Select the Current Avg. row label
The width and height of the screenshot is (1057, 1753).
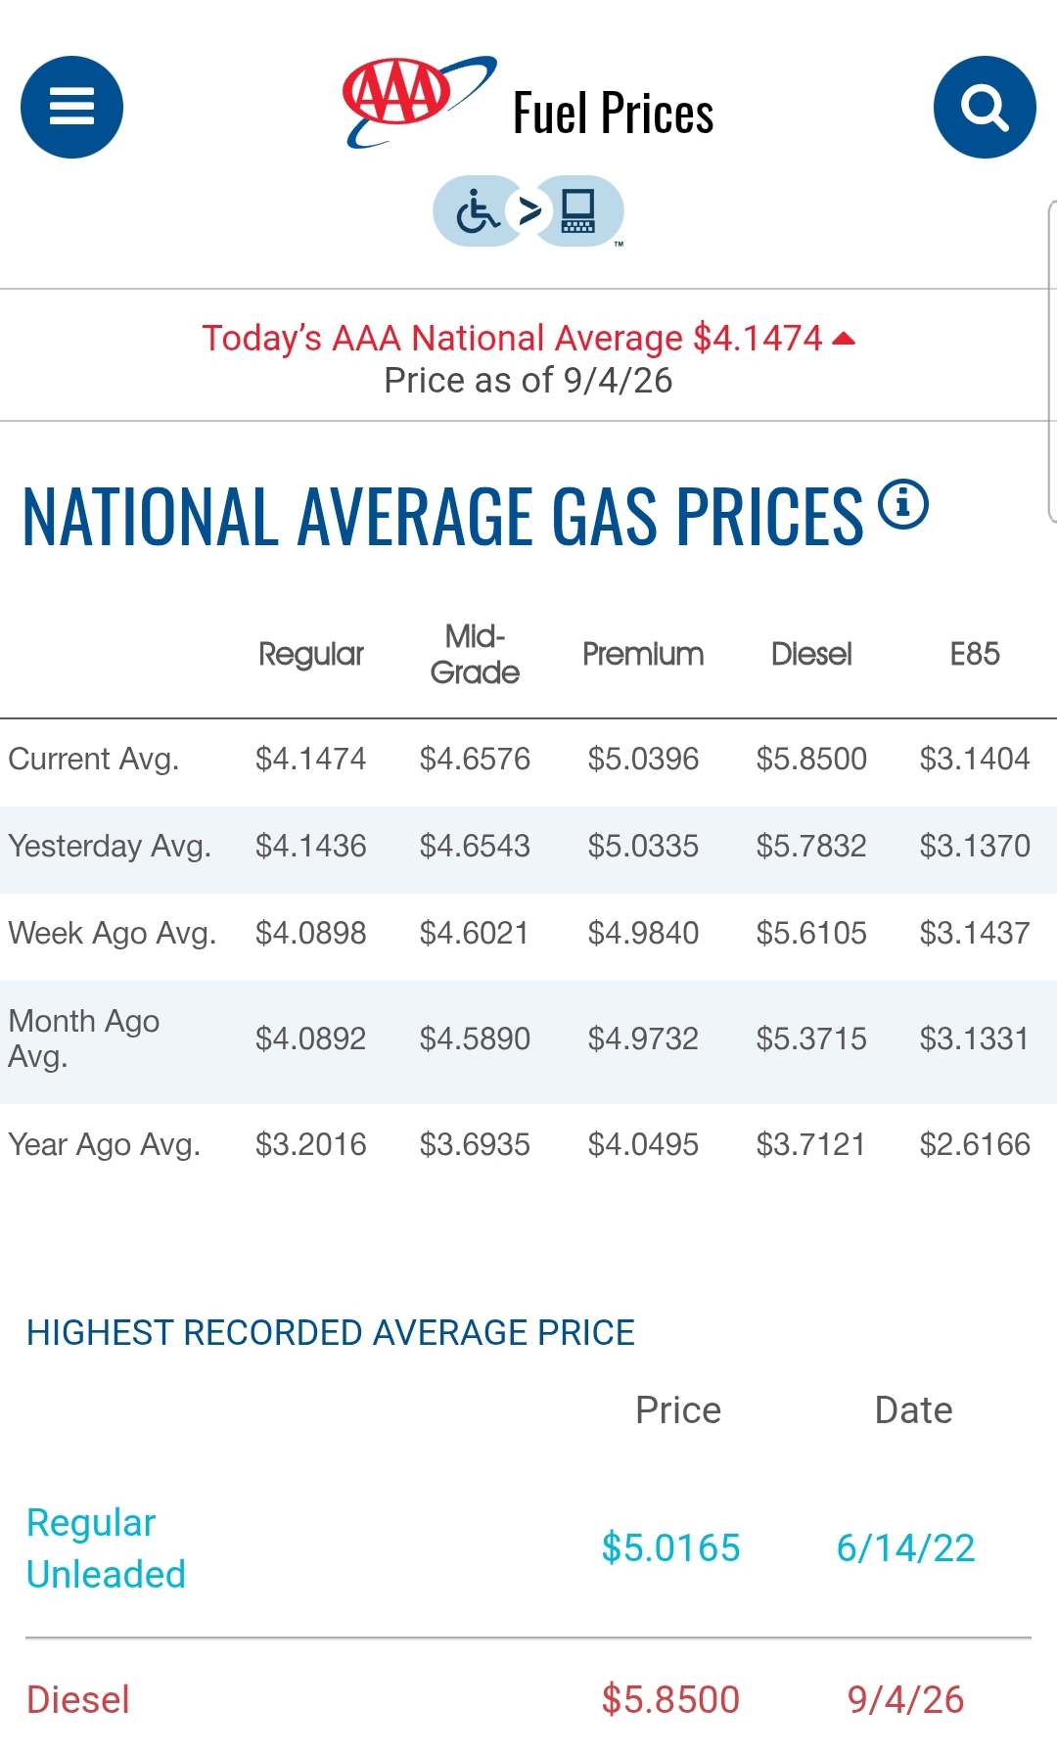(x=94, y=759)
